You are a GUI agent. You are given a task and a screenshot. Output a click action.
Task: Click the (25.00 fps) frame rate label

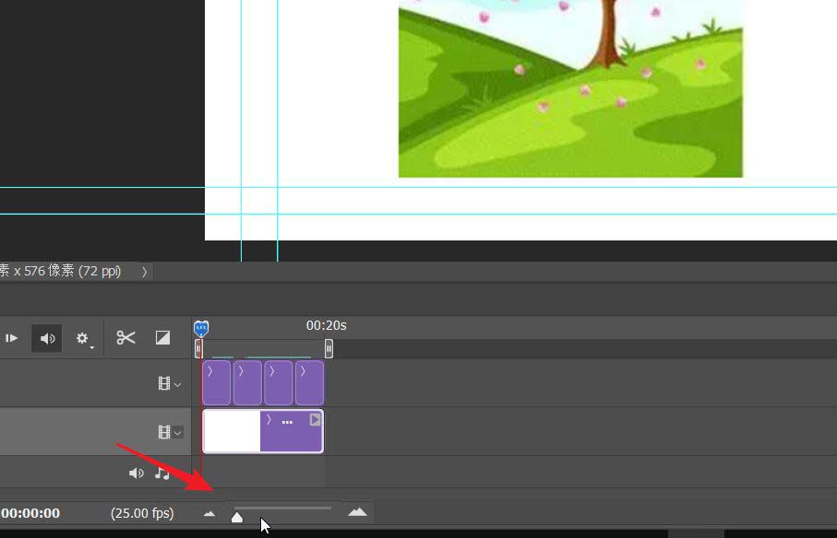click(142, 513)
